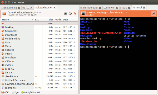This screenshot has height=95, width=158.
Task: Select the Music folder icon
Action: point(3,46)
